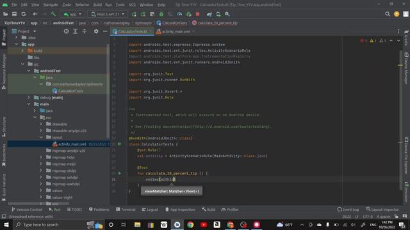Jump to next highlighted error arrow
The image size is (410, 230).
398,41
